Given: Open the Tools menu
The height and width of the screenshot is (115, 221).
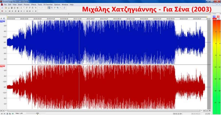Looking at the screenshot, I should (x=40, y=4).
